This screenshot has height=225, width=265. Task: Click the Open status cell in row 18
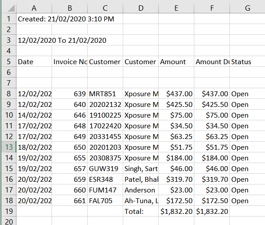pos(247,200)
